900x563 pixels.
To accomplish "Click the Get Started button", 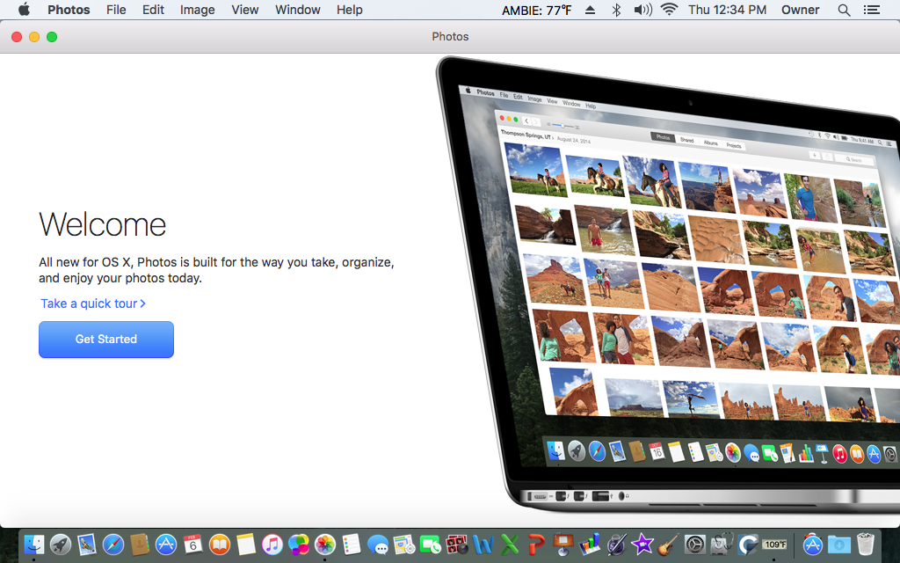I will (x=106, y=340).
